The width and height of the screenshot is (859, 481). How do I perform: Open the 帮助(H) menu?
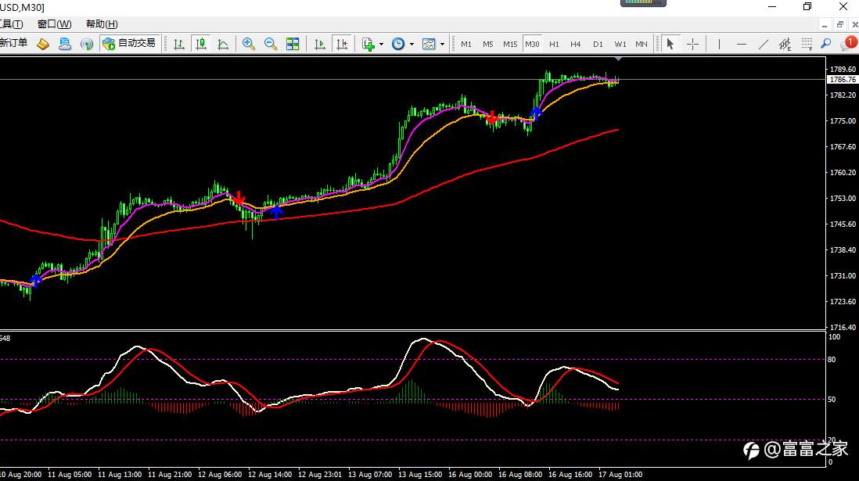tap(102, 24)
